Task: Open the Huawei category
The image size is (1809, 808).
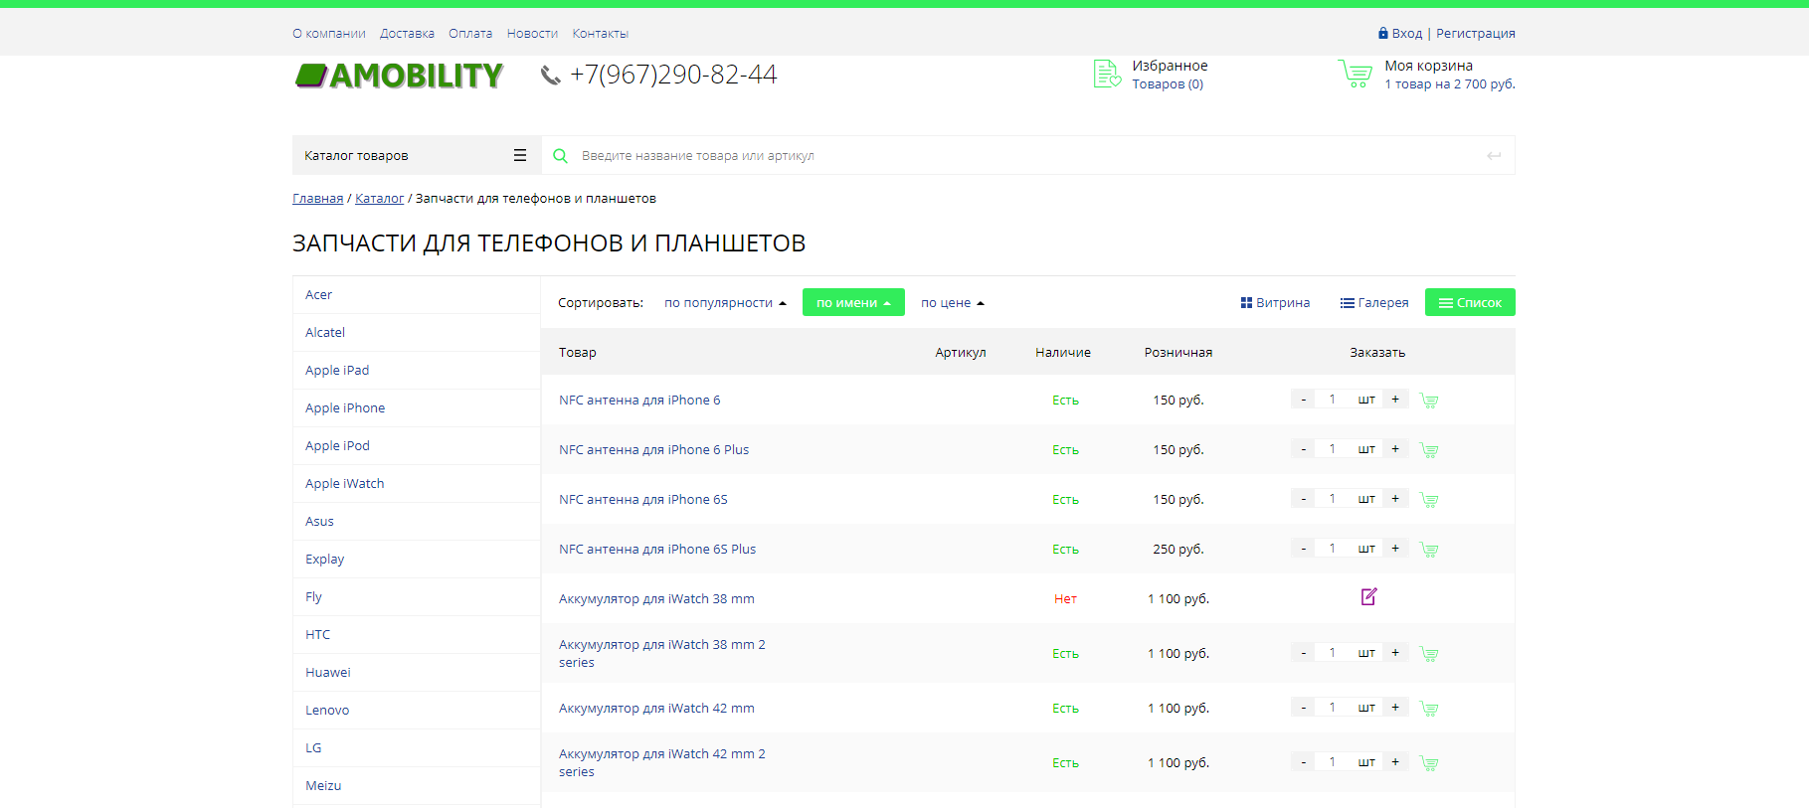Action: (x=417, y=673)
